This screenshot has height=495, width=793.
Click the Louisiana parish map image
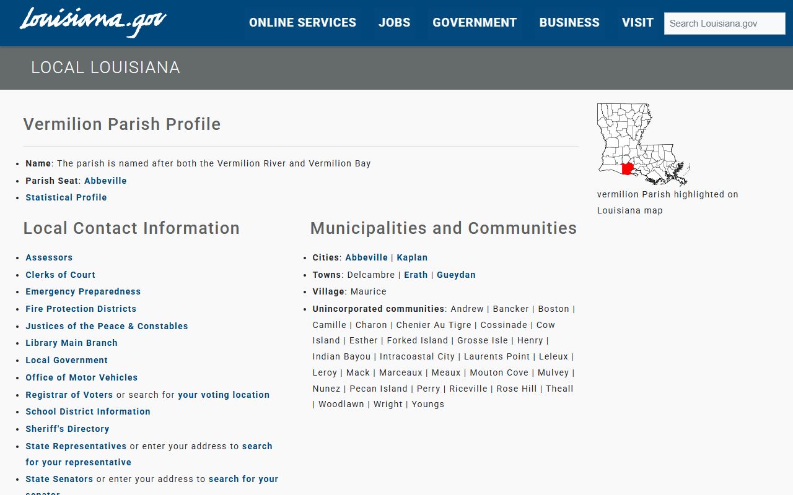pyautogui.click(x=644, y=145)
